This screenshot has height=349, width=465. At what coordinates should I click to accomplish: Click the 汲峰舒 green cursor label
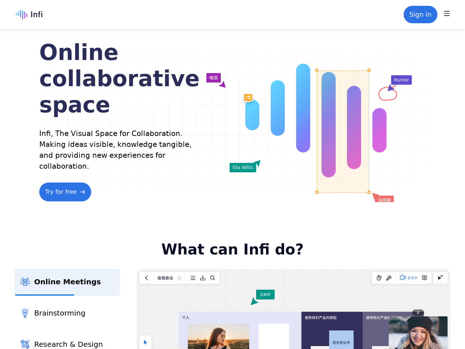point(265,294)
